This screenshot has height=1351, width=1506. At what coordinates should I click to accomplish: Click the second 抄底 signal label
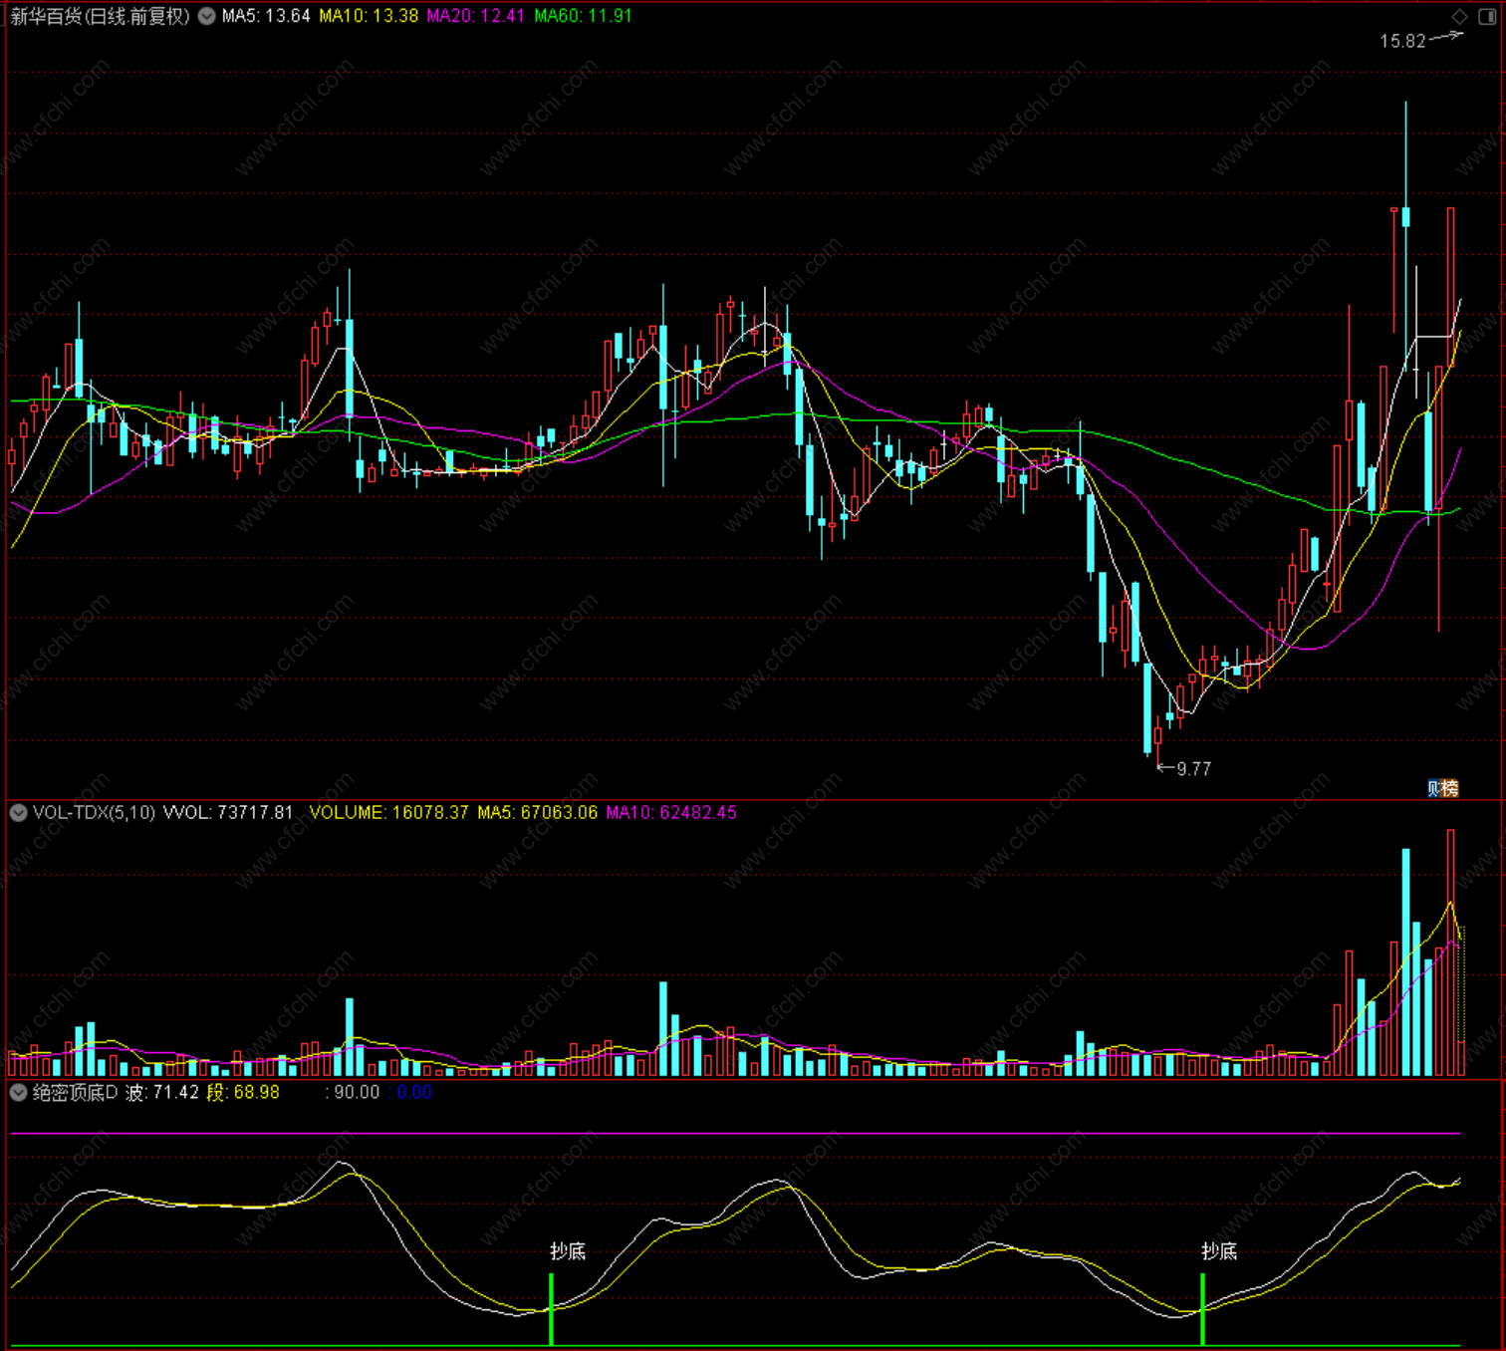tap(1219, 1251)
